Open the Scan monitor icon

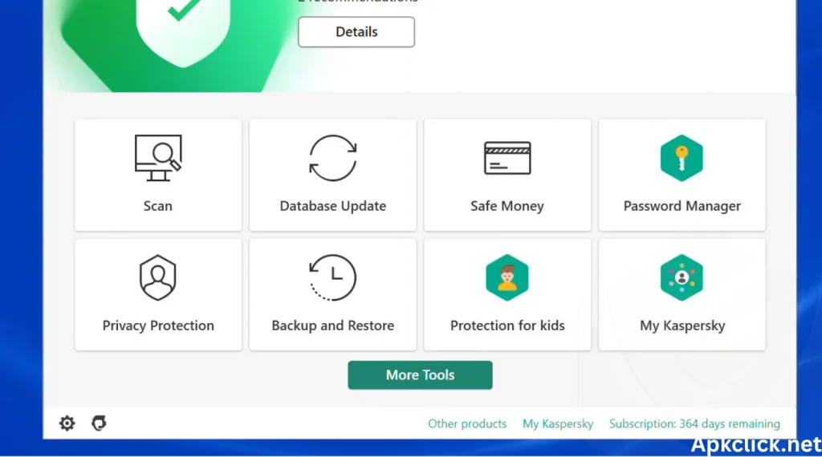[x=158, y=158]
